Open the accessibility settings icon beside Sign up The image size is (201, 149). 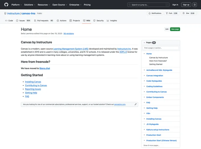tap(195, 5)
